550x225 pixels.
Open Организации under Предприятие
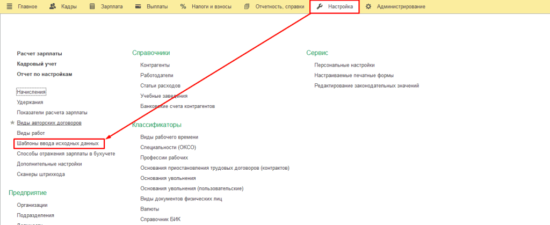tap(32, 205)
